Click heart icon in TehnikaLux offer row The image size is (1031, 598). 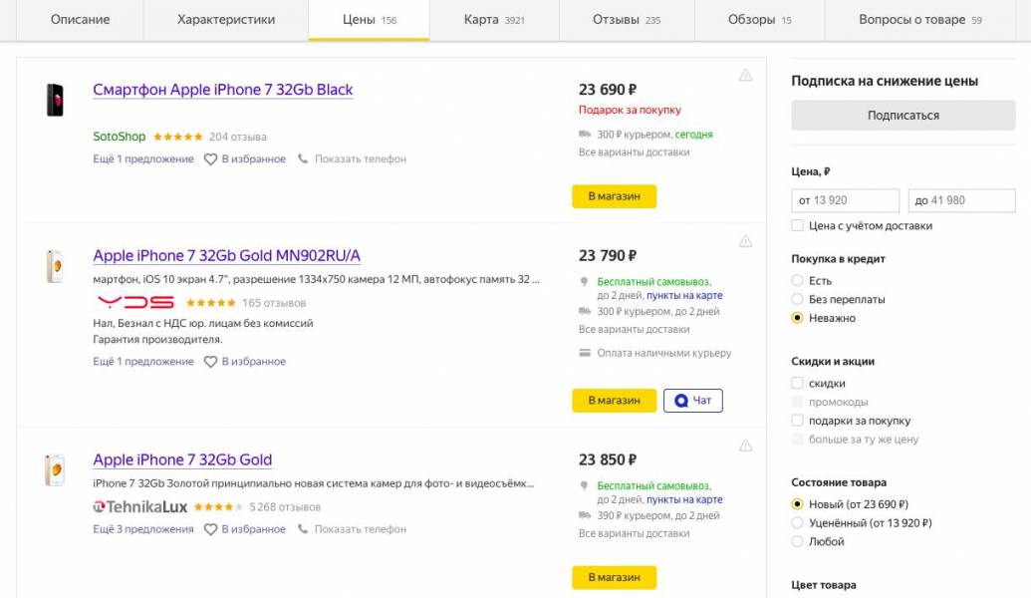210,529
